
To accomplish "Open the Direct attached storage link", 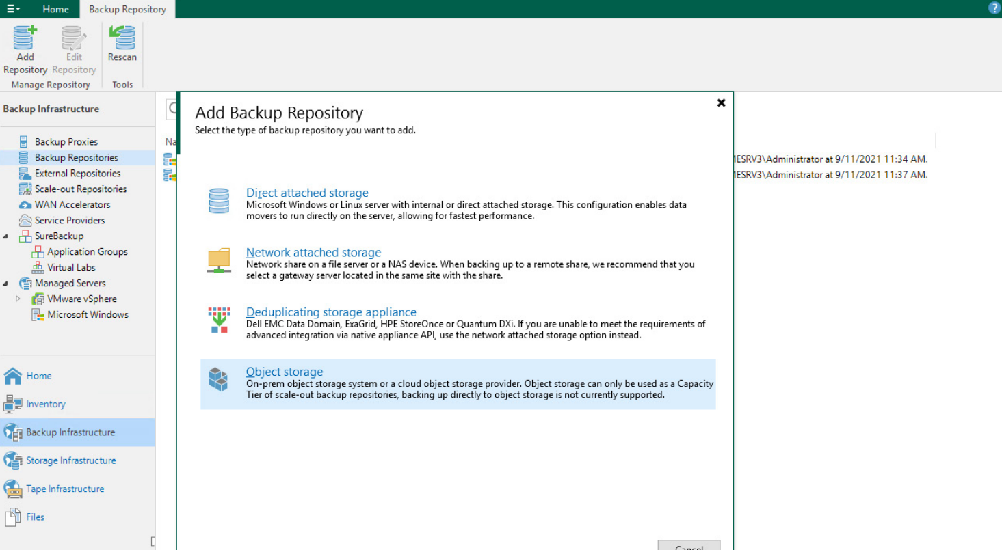I will pos(307,193).
